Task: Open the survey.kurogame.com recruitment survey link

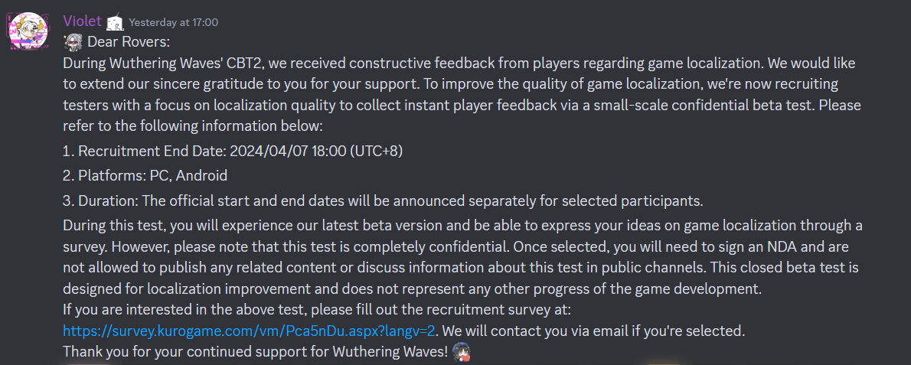Action: click(249, 331)
